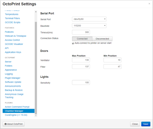Click the Ventilator Min Position field

pos(112,60)
